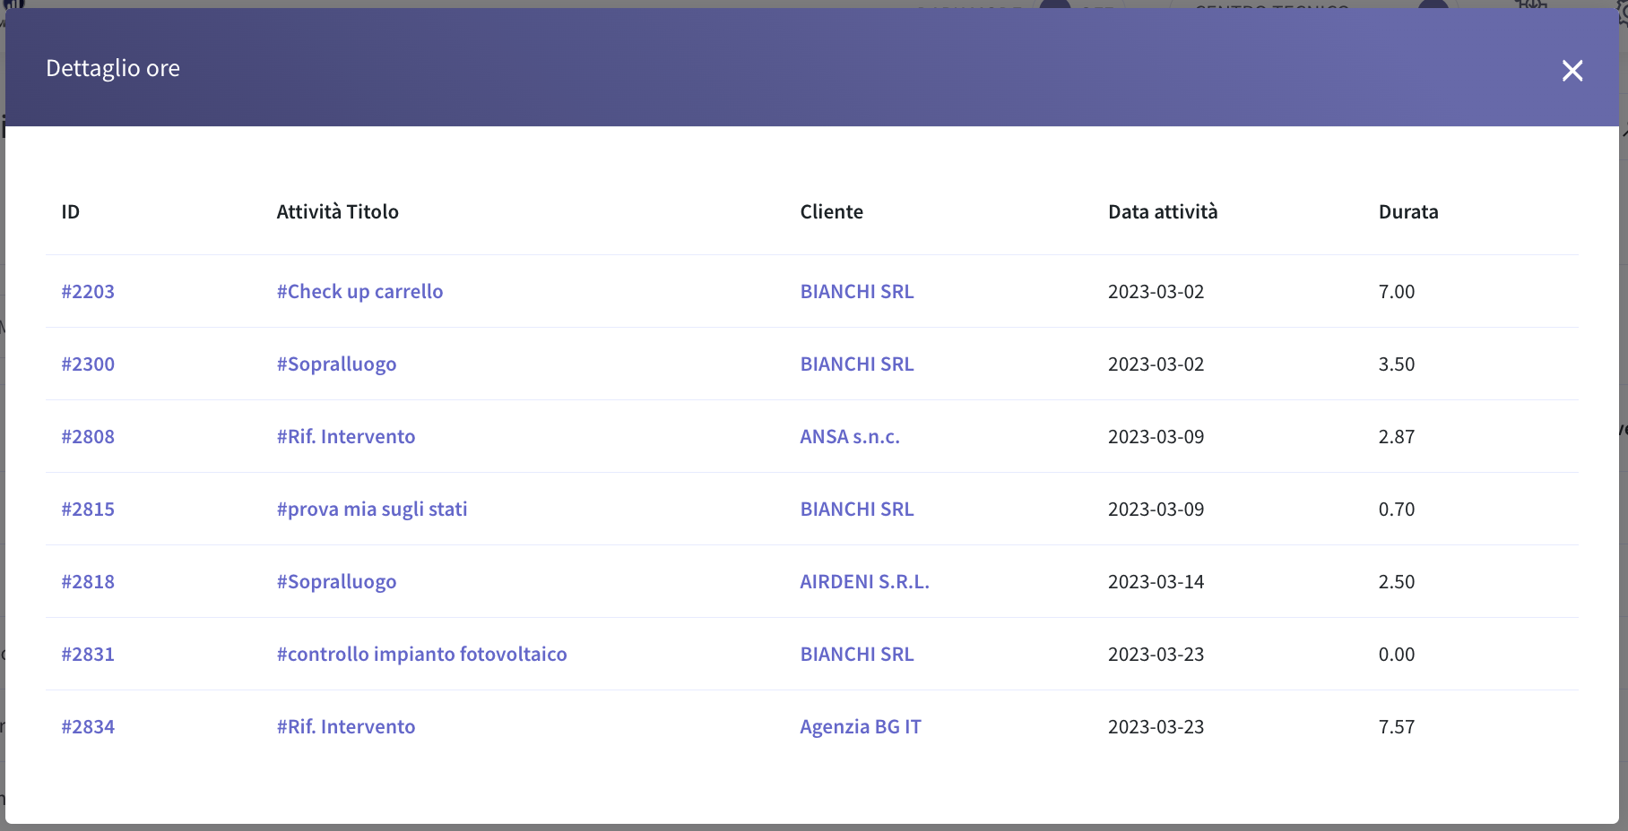Open #controllo impianto fotovoltaico activity
Viewport: 1628px width, 831px height.
point(421,655)
